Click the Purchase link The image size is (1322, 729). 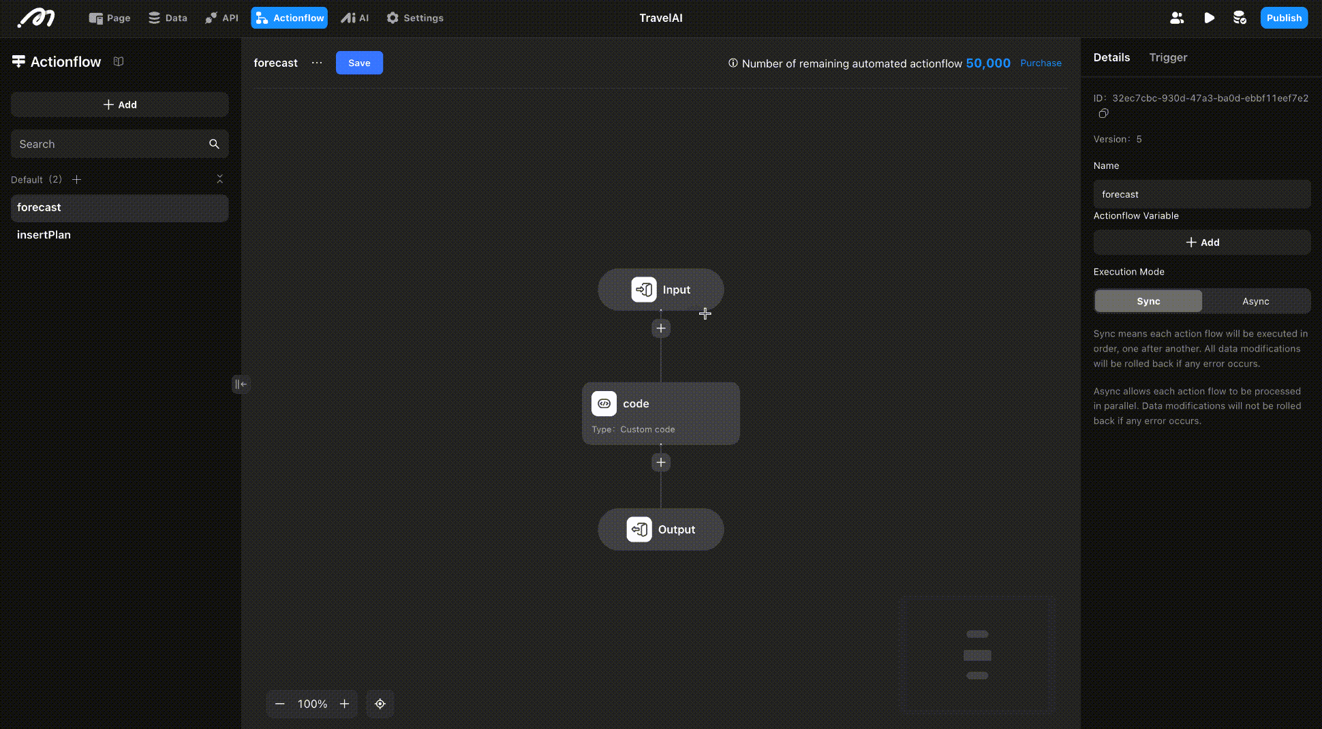click(1041, 63)
